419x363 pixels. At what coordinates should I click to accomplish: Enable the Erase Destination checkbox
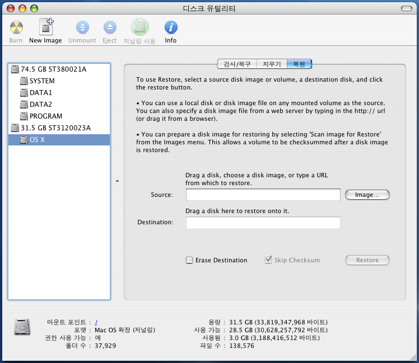point(190,260)
